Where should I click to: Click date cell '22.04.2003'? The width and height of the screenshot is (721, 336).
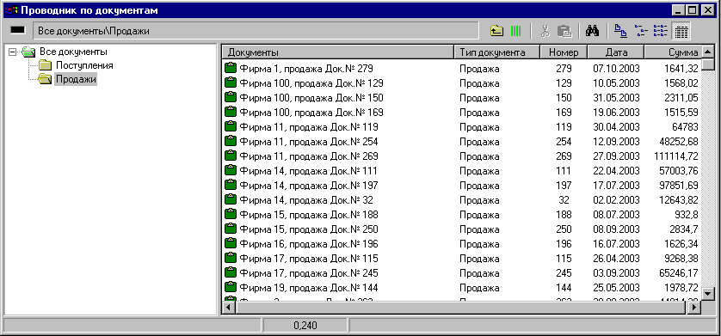(x=616, y=171)
